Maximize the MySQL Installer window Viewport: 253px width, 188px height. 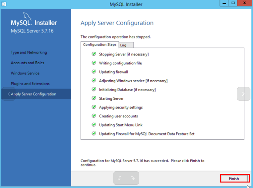coord(233,3)
